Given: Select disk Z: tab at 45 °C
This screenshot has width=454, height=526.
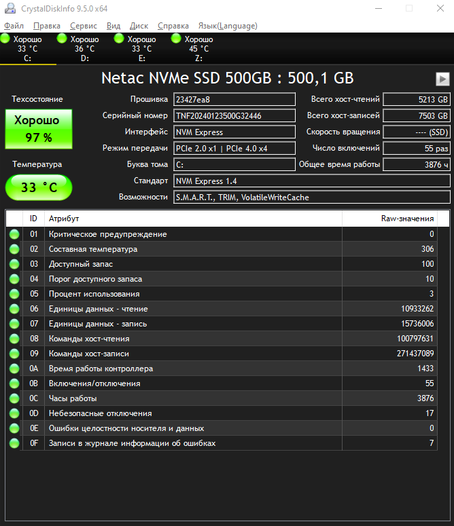Looking at the screenshot, I should (x=199, y=49).
